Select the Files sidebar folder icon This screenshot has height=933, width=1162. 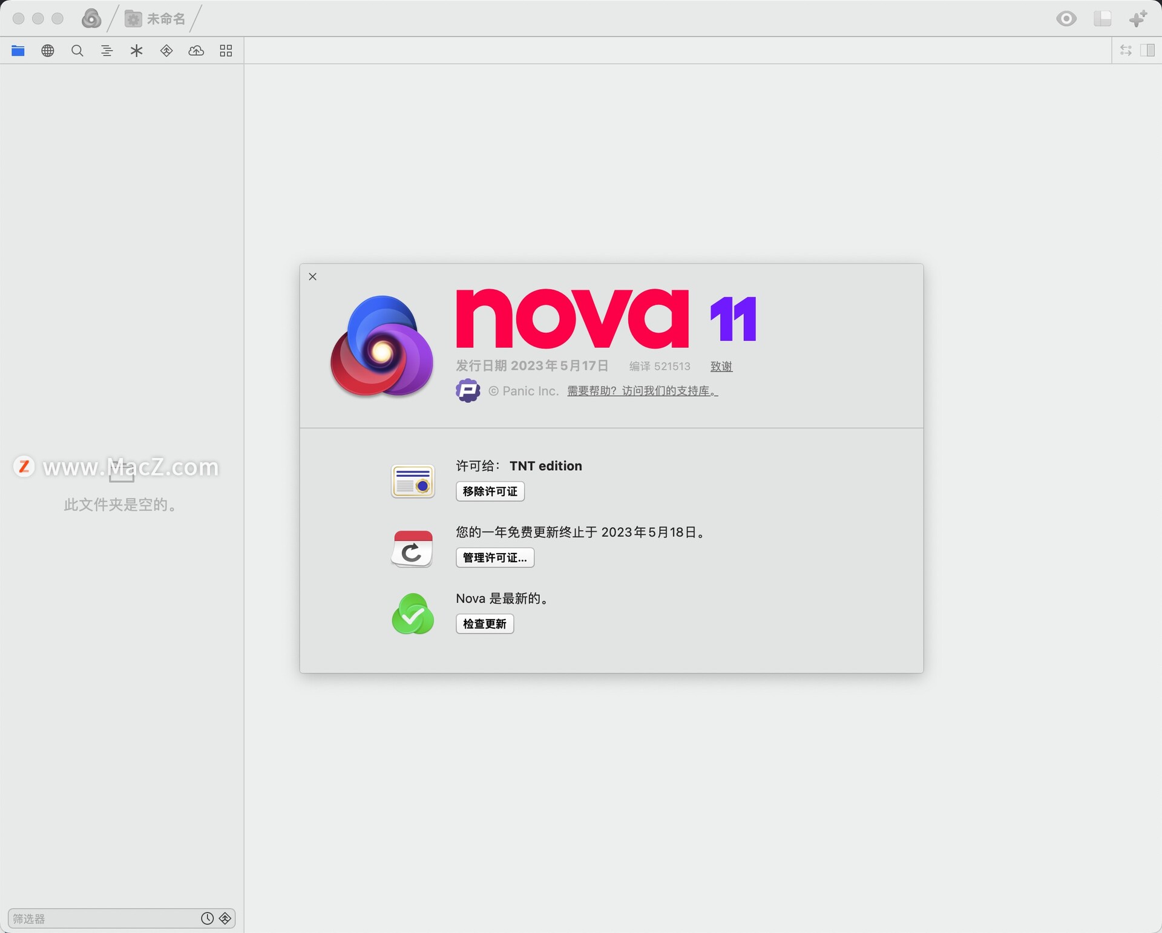point(18,50)
